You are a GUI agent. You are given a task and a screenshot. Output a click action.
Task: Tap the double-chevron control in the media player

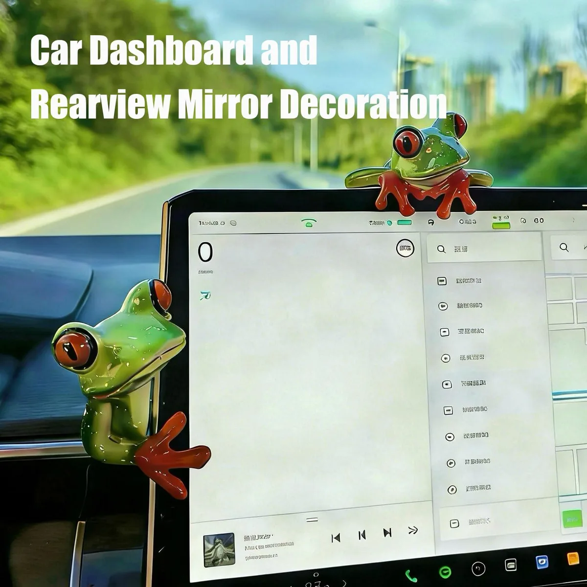[x=413, y=530]
